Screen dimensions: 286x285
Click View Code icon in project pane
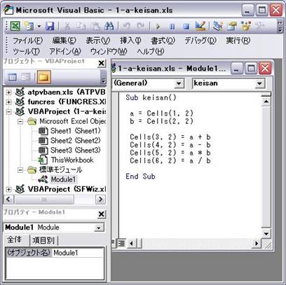pos(12,77)
